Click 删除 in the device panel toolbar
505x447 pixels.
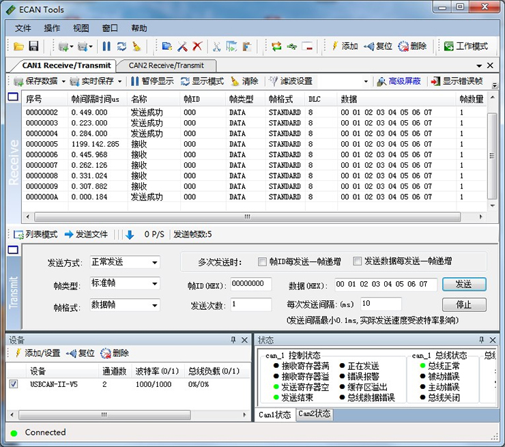tap(115, 353)
